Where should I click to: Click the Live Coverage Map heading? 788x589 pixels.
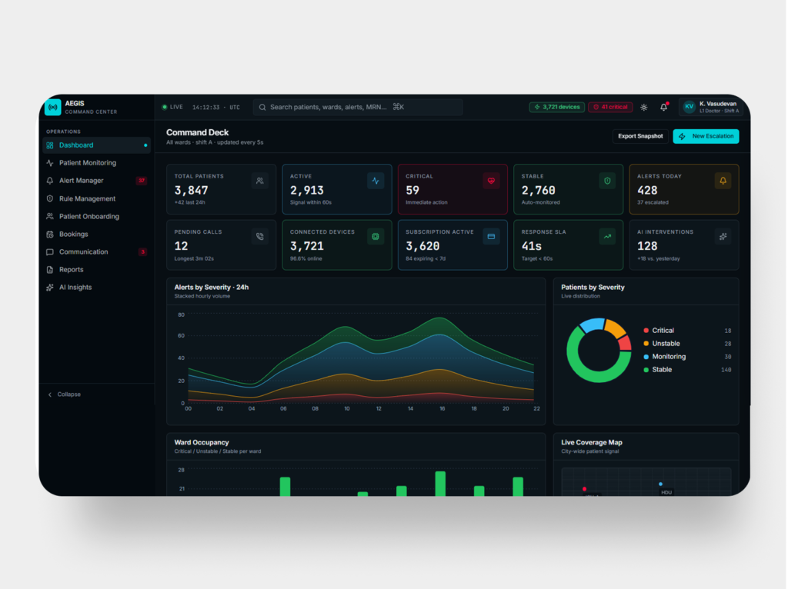tap(592, 442)
